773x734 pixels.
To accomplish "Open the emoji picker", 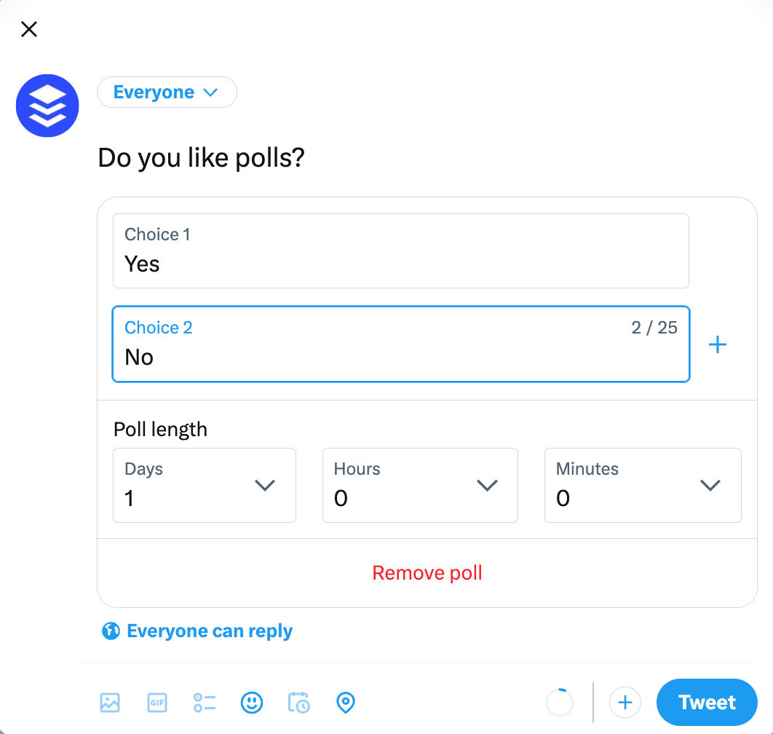I will tap(252, 703).
